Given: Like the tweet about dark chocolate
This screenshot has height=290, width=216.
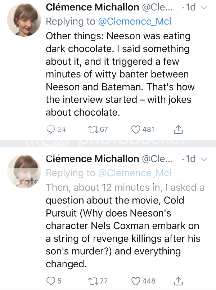Looking at the screenshot, I should (x=136, y=129).
